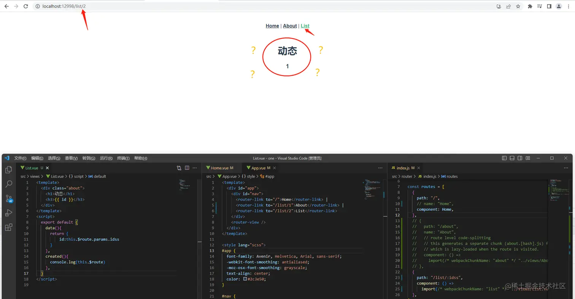Go back in the browser
The height and width of the screenshot is (299, 575).
click(6, 6)
